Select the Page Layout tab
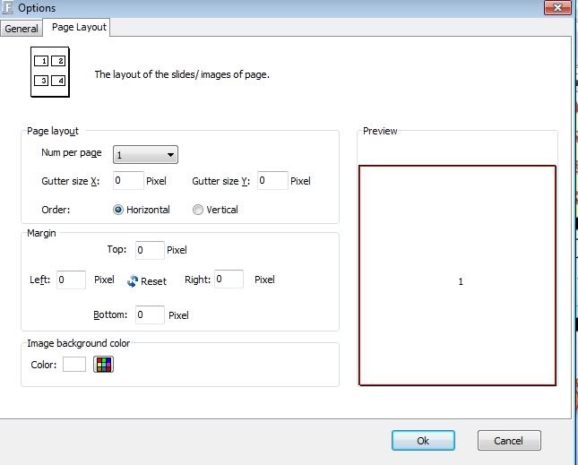This screenshot has width=578, height=465. (x=79, y=27)
